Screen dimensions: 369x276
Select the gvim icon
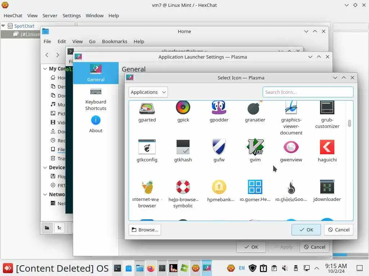coord(255,147)
